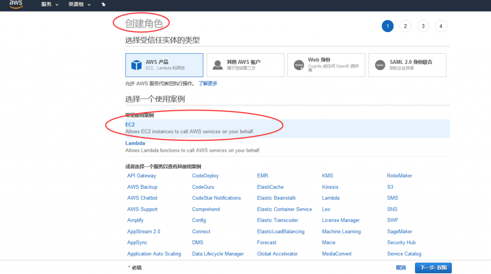Select the AppStream 2.0 service
491x274 pixels.
143,231
